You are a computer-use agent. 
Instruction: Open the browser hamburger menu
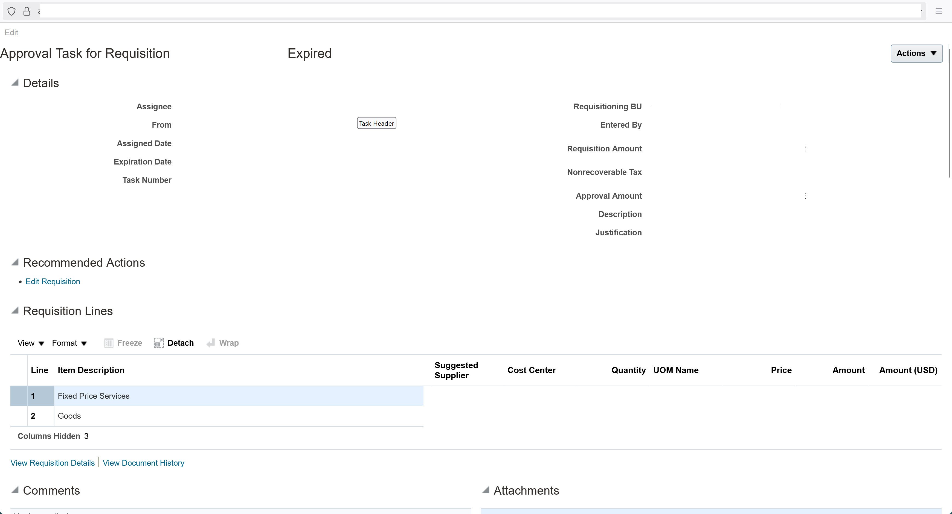pos(939,11)
